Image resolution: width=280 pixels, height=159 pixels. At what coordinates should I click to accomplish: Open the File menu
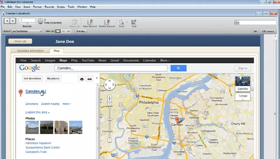pyautogui.click(x=3, y=7)
